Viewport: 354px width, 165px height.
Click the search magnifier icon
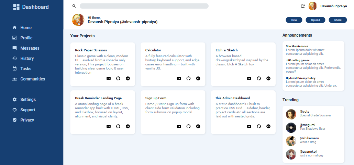pos(74,6)
